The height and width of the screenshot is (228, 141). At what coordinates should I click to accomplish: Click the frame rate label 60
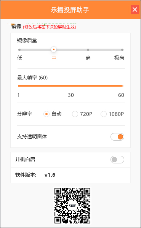click(121, 95)
